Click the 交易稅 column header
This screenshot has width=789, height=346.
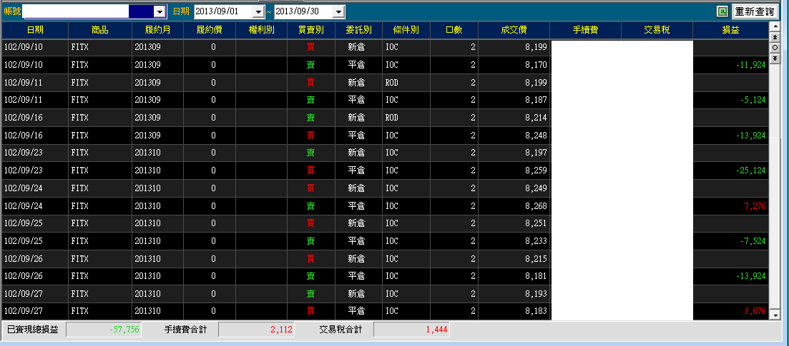(657, 30)
